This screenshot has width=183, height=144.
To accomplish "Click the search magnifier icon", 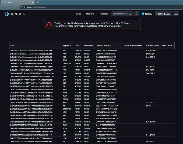I will 130,14.
